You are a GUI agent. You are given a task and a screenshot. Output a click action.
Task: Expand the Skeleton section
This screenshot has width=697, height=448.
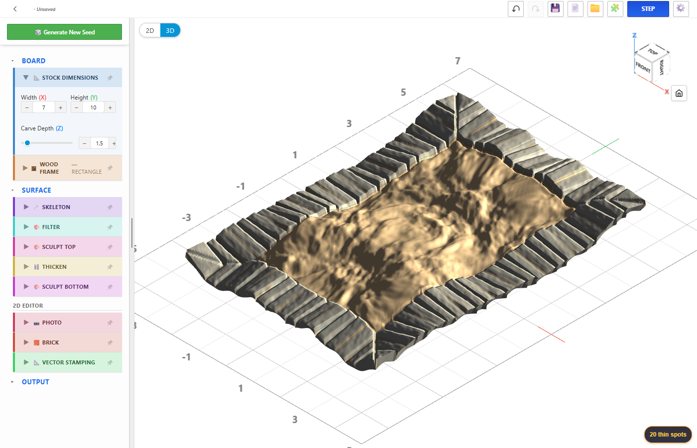(x=26, y=207)
